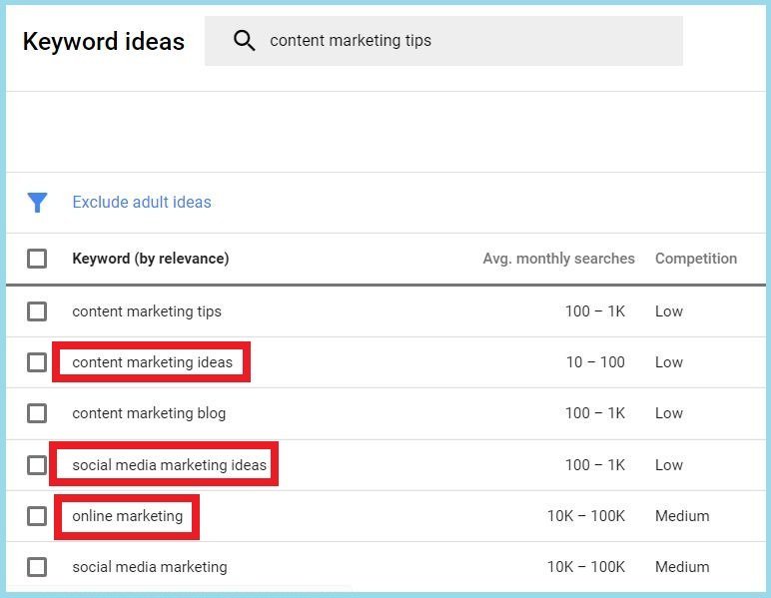771x598 pixels.
Task: Click 'Medium' competition for online marketing
Action: tap(682, 516)
